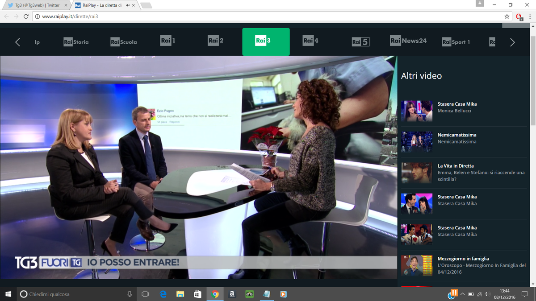536x301 pixels.
Task: Click the Cortana microphone icon
Action: click(130, 294)
